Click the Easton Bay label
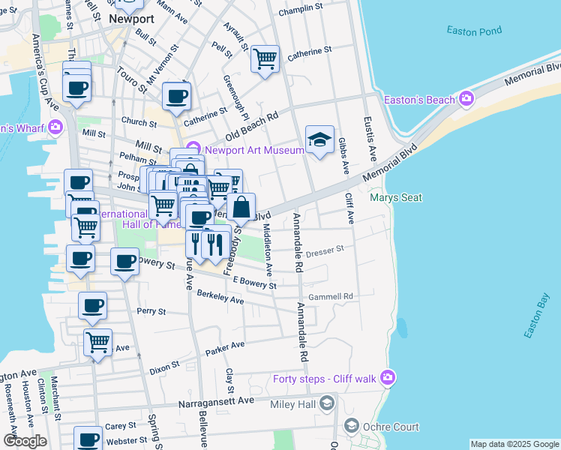Viewport: 561px width, 450px height. (536, 316)
